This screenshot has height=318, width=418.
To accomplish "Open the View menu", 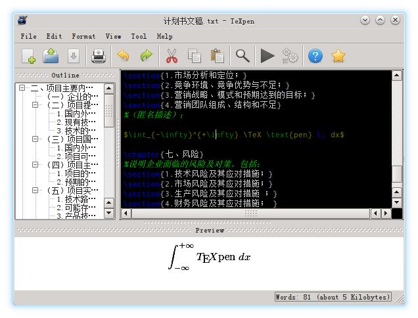I will (113, 36).
